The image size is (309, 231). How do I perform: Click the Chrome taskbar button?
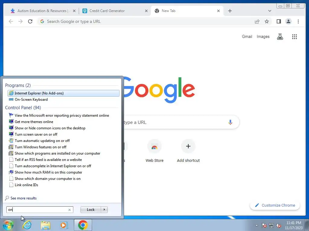coord(83,225)
